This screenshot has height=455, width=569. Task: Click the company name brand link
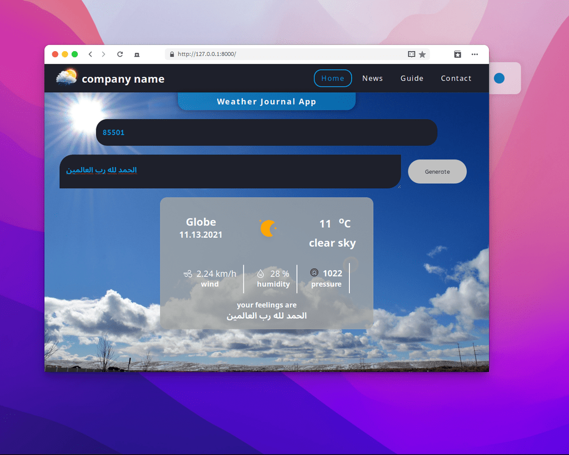point(123,79)
